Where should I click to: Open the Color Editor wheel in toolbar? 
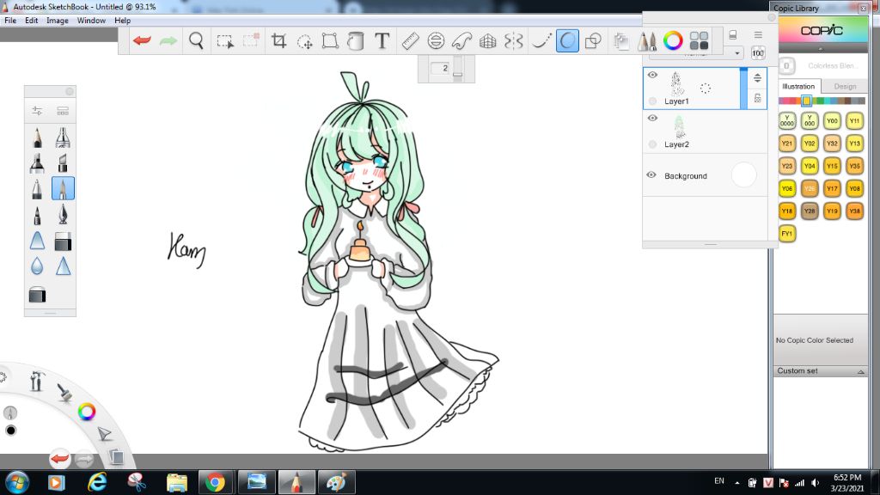(673, 40)
